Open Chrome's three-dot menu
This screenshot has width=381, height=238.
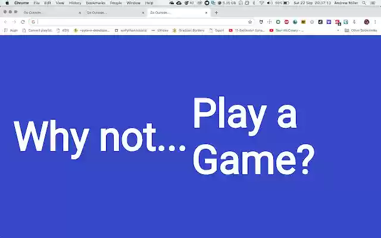375,22
